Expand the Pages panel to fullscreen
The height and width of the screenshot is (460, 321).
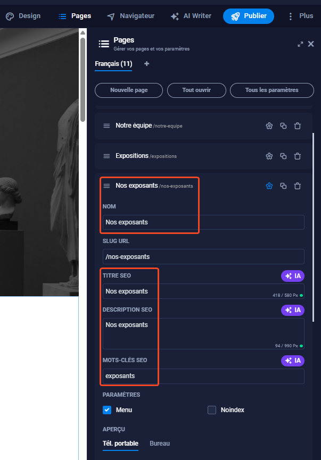tap(300, 44)
